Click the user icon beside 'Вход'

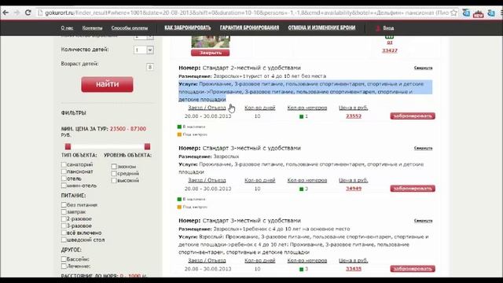[378, 28]
